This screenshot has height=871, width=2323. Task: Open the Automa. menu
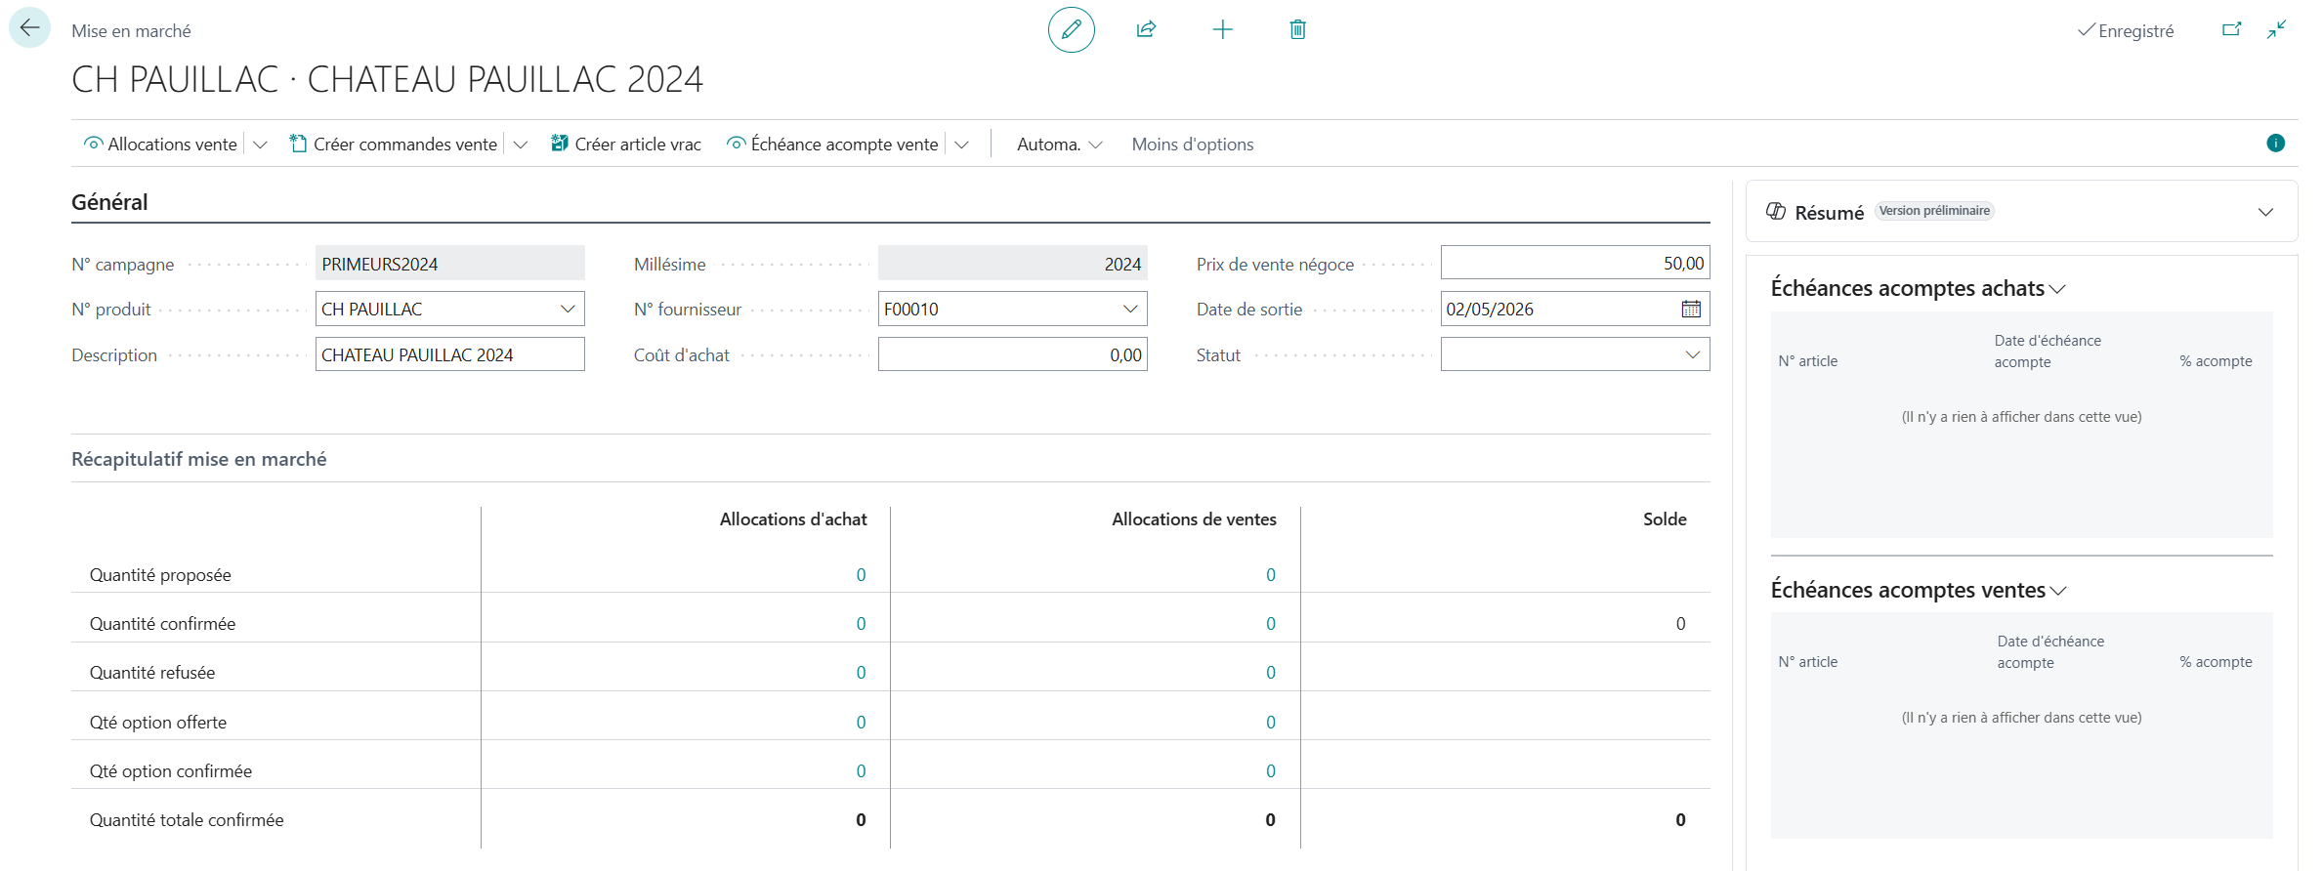[1059, 145]
